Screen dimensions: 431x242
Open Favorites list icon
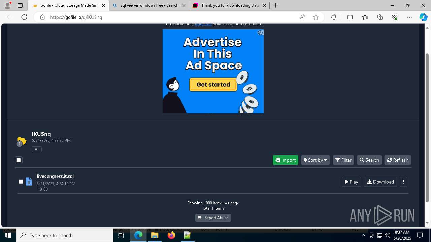[x=365, y=17]
